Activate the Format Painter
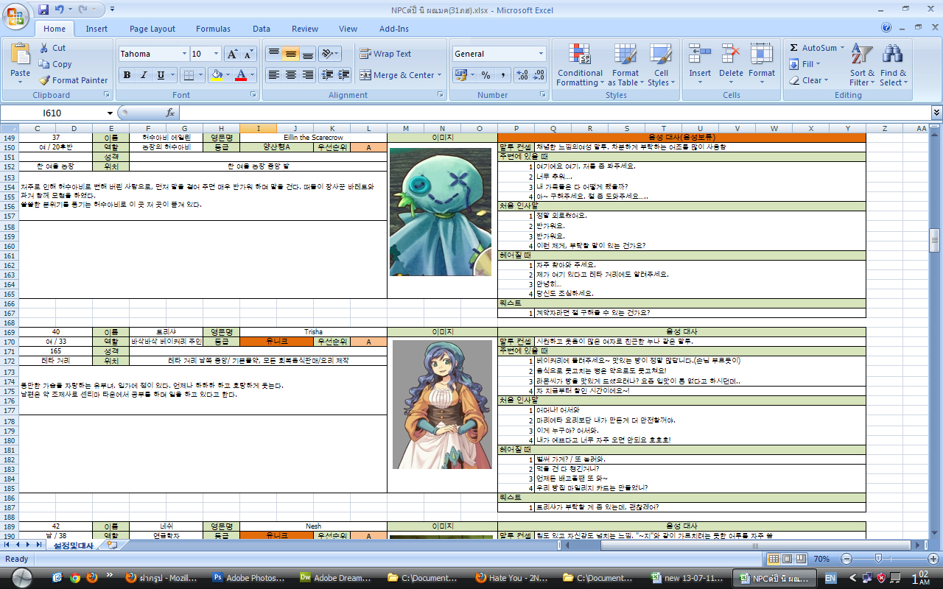 (74, 80)
